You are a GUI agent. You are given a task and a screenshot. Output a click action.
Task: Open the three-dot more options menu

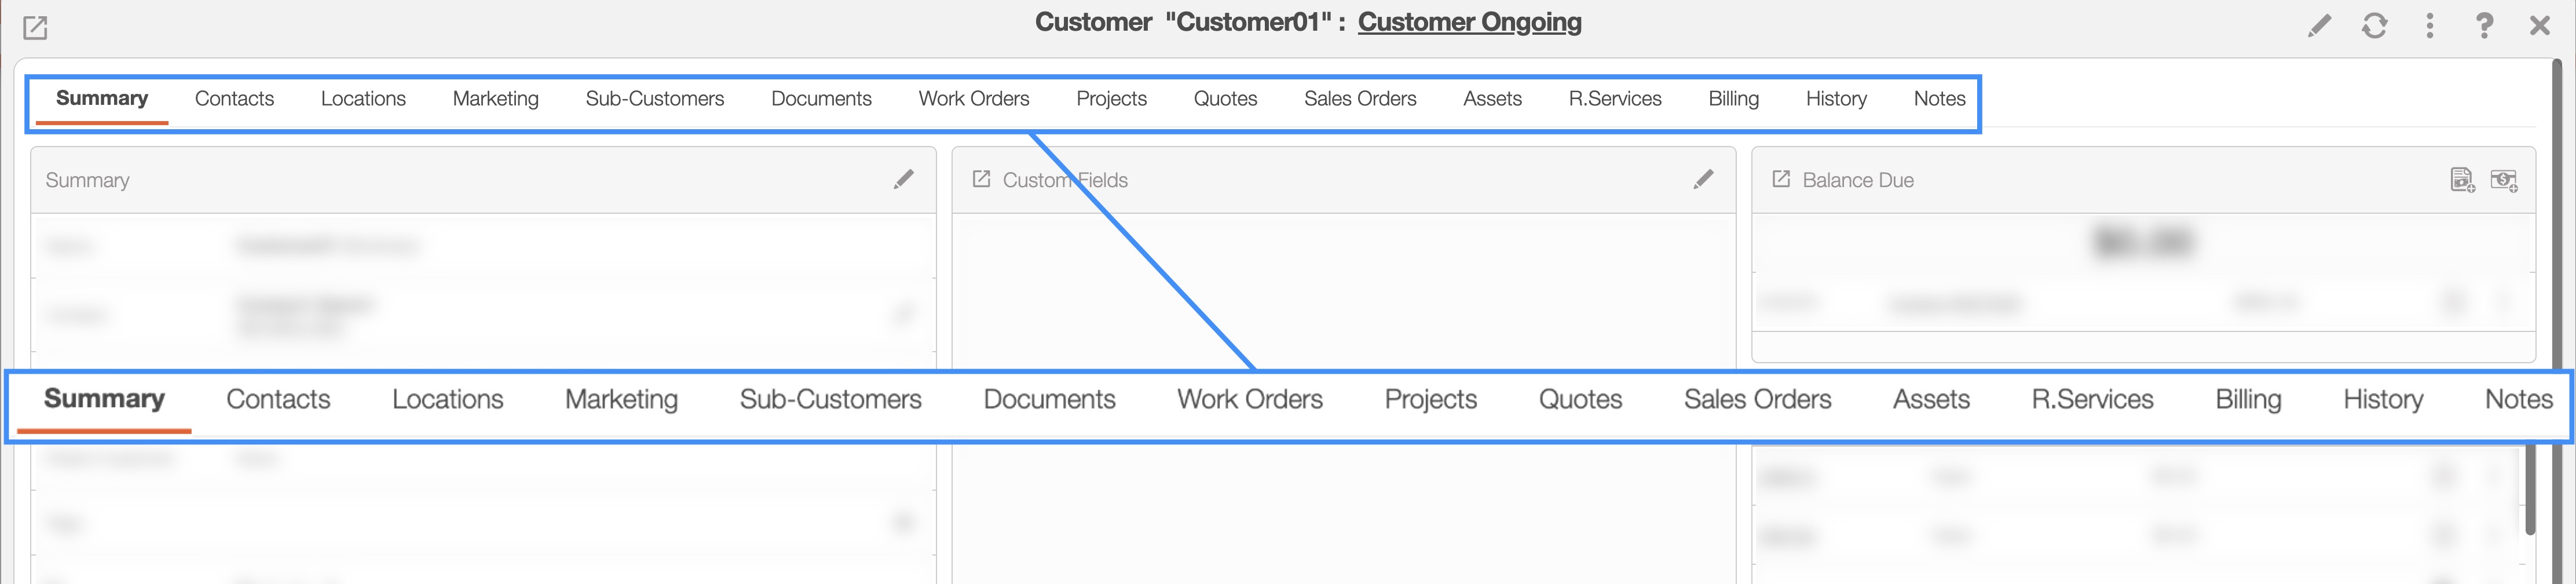click(2429, 26)
